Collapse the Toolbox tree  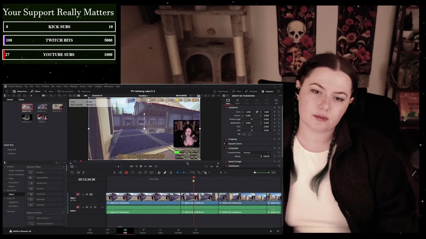pos(5,167)
